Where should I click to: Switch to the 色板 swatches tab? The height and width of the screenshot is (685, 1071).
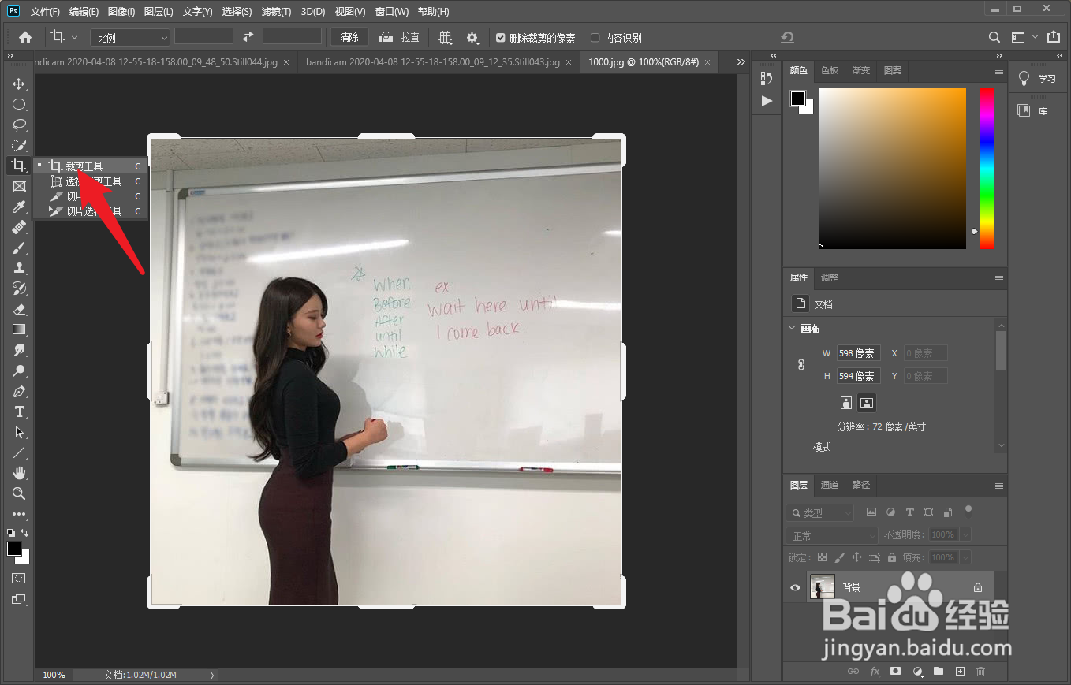pyautogui.click(x=830, y=70)
